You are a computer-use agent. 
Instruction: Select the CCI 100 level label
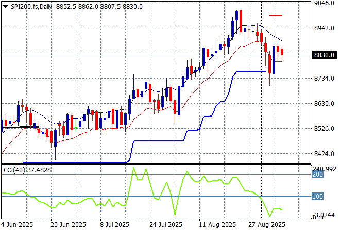click(x=318, y=197)
